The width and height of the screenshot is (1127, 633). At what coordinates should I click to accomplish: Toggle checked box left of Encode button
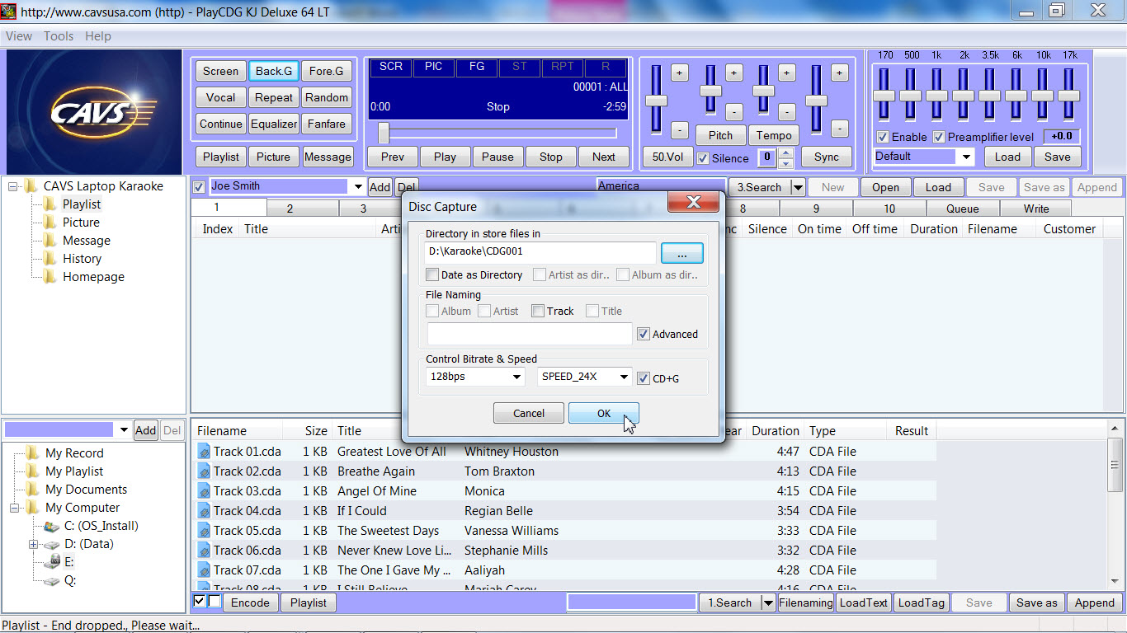pyautogui.click(x=199, y=601)
